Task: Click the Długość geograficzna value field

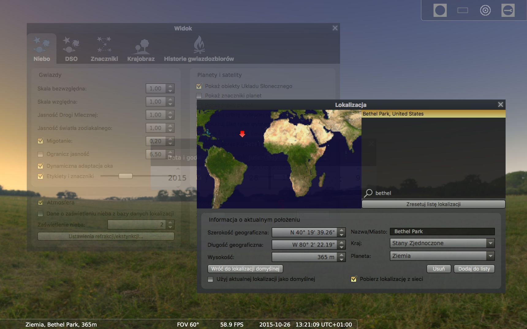Action: pyautogui.click(x=305, y=245)
